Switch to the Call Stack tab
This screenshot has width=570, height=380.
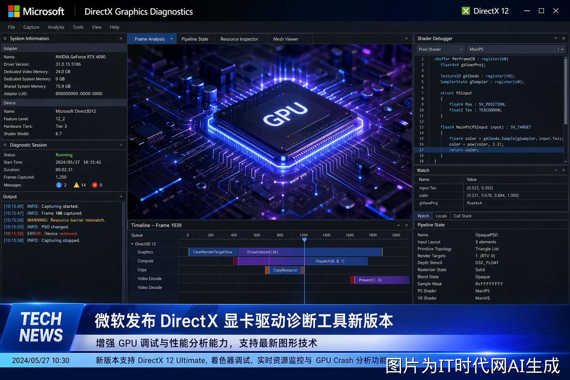pos(462,216)
